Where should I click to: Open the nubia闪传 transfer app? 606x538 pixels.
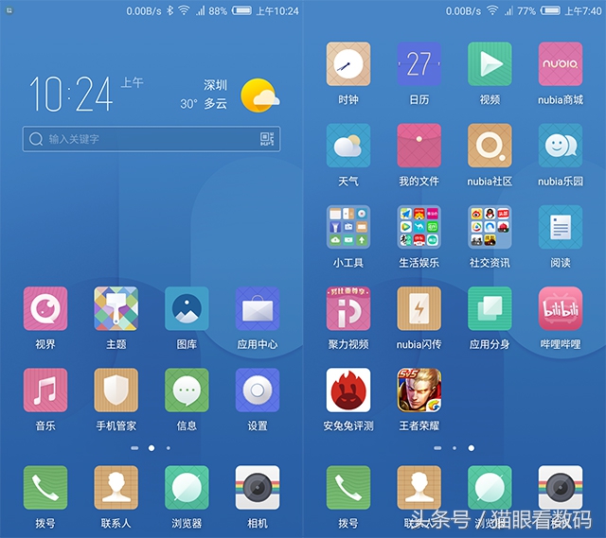tap(419, 309)
